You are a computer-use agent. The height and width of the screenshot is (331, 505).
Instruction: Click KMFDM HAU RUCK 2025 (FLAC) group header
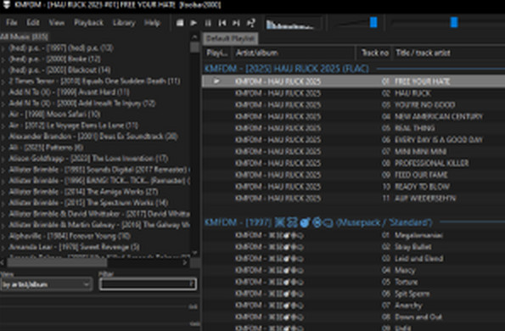(287, 69)
